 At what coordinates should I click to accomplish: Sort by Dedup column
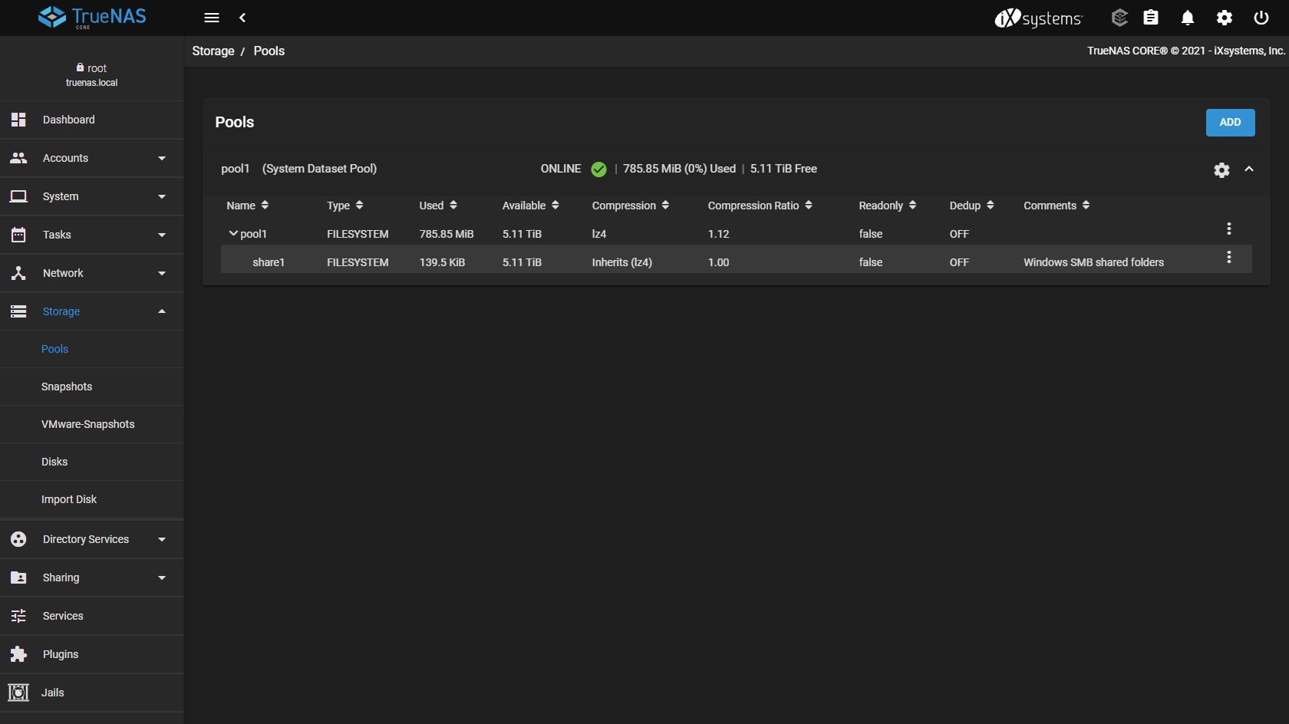tap(972, 206)
